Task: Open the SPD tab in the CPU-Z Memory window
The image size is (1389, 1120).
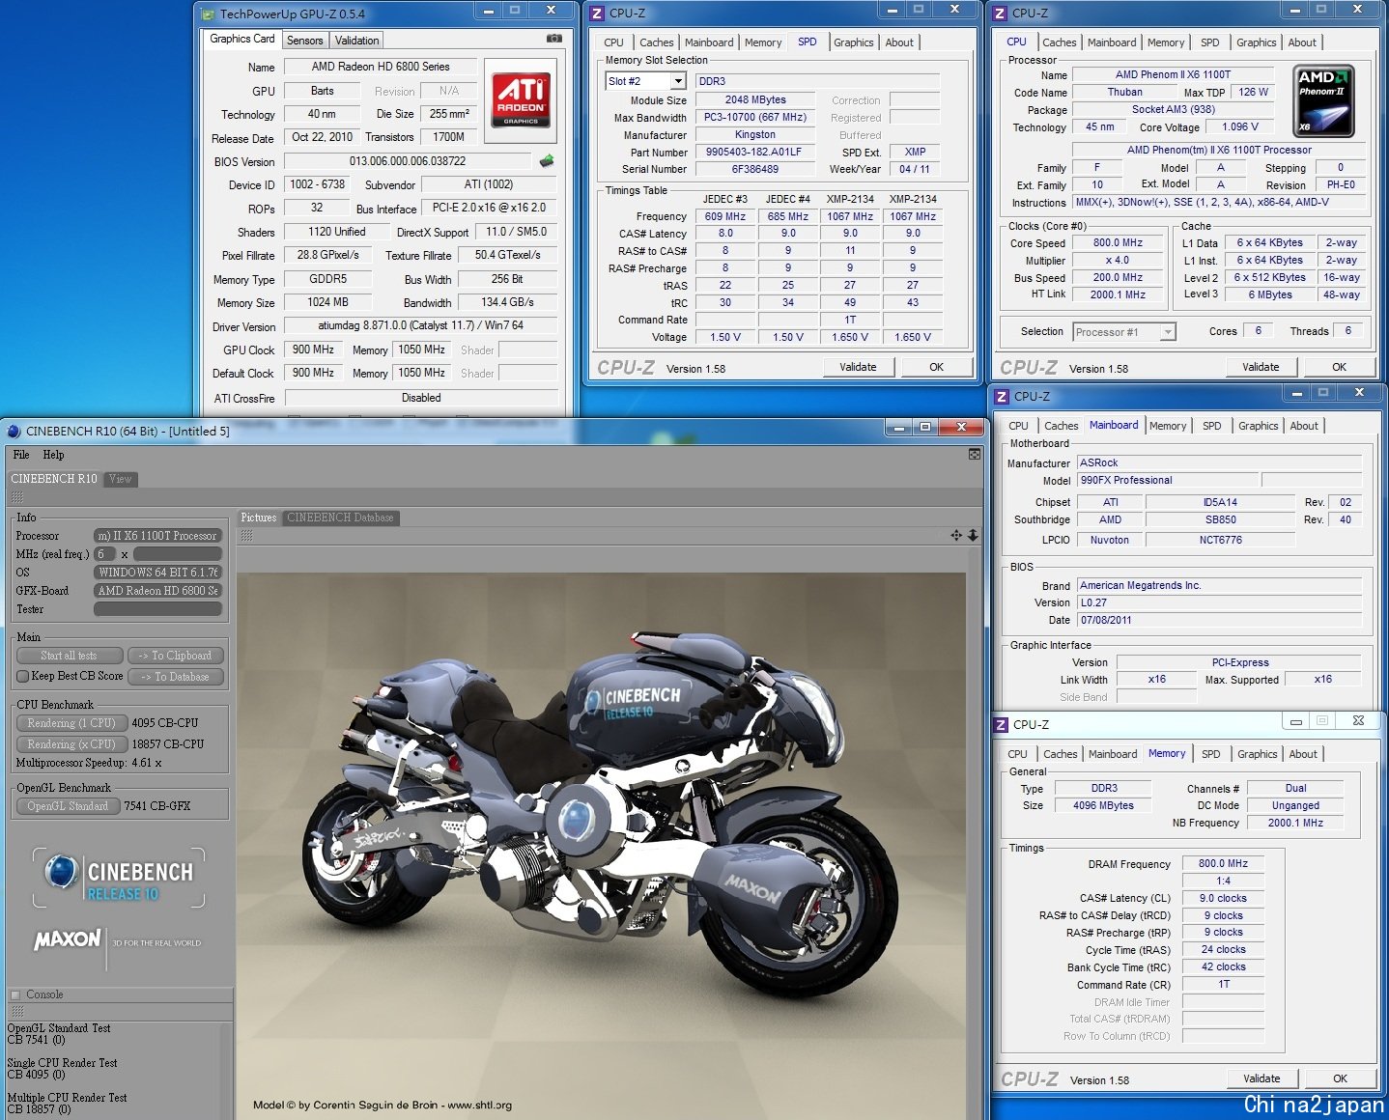Action: pyautogui.click(x=1211, y=754)
